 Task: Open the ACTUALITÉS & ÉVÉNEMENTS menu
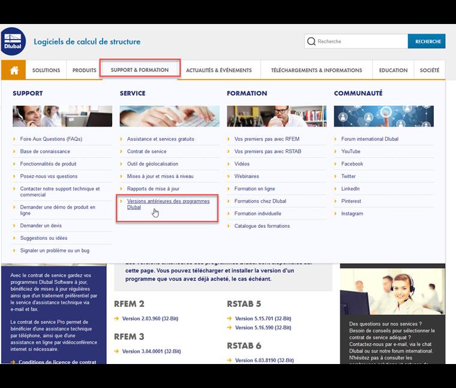pos(218,70)
